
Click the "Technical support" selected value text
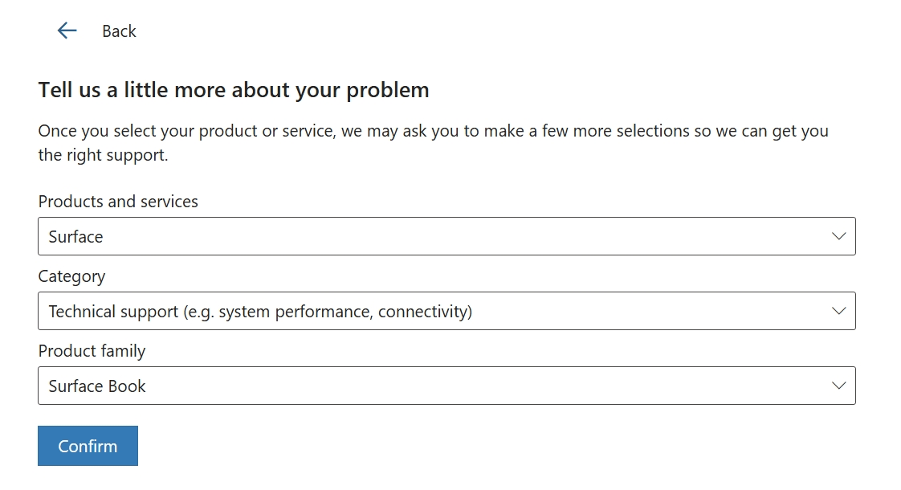pos(113,312)
